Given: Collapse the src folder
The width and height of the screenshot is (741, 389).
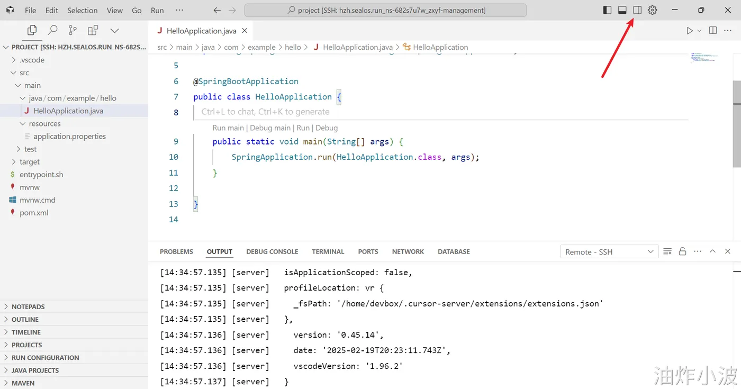Looking at the screenshot, I should pos(74,73).
